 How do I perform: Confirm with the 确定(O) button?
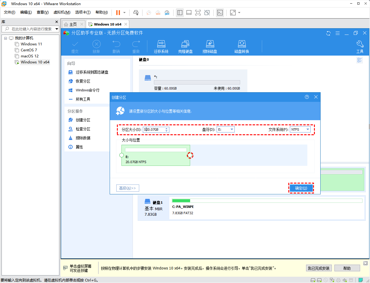pos(301,188)
